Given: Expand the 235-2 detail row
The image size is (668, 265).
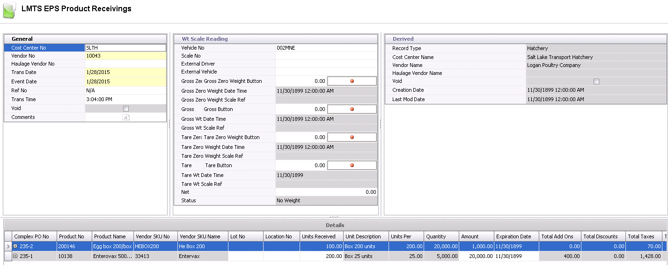Looking at the screenshot, I should (x=15, y=246).
